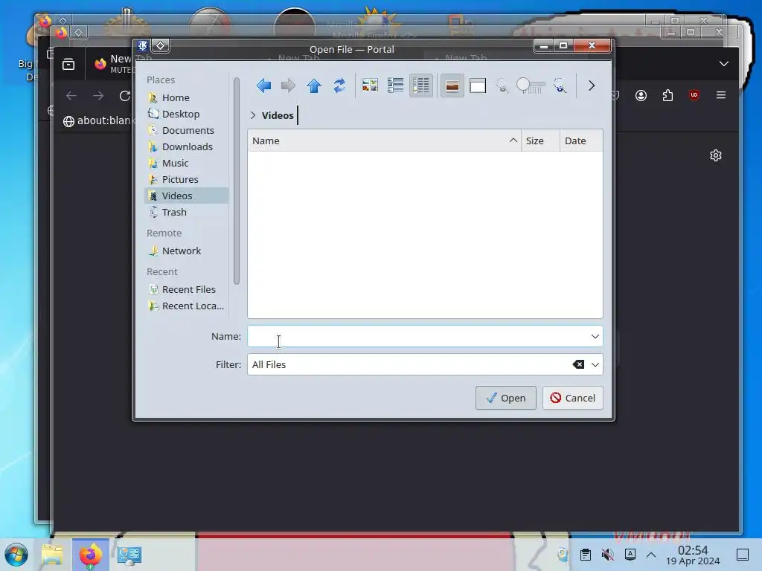This screenshot has height=571, width=762.
Task: Toggle file preview thumbnails button
Action: point(452,86)
